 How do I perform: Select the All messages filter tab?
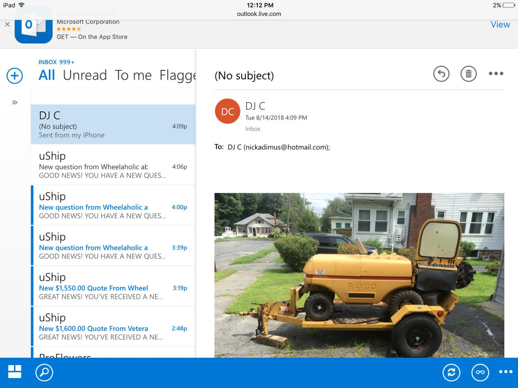point(47,75)
